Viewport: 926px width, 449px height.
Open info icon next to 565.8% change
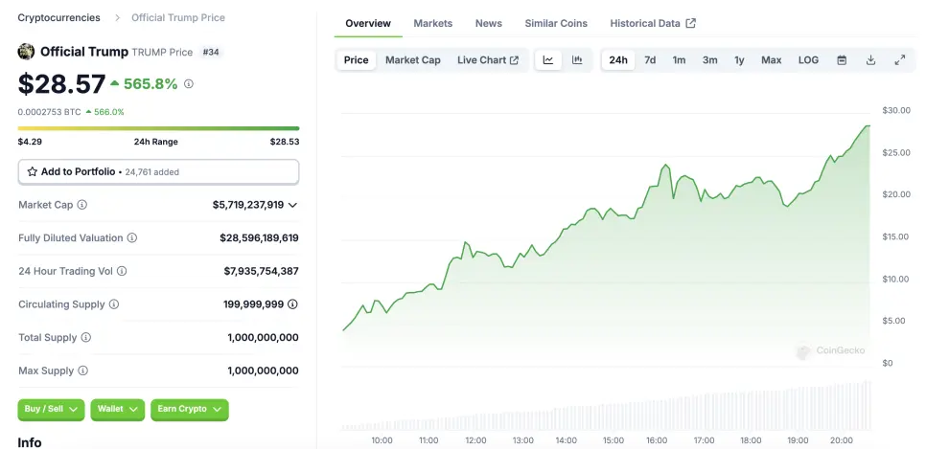(x=189, y=84)
